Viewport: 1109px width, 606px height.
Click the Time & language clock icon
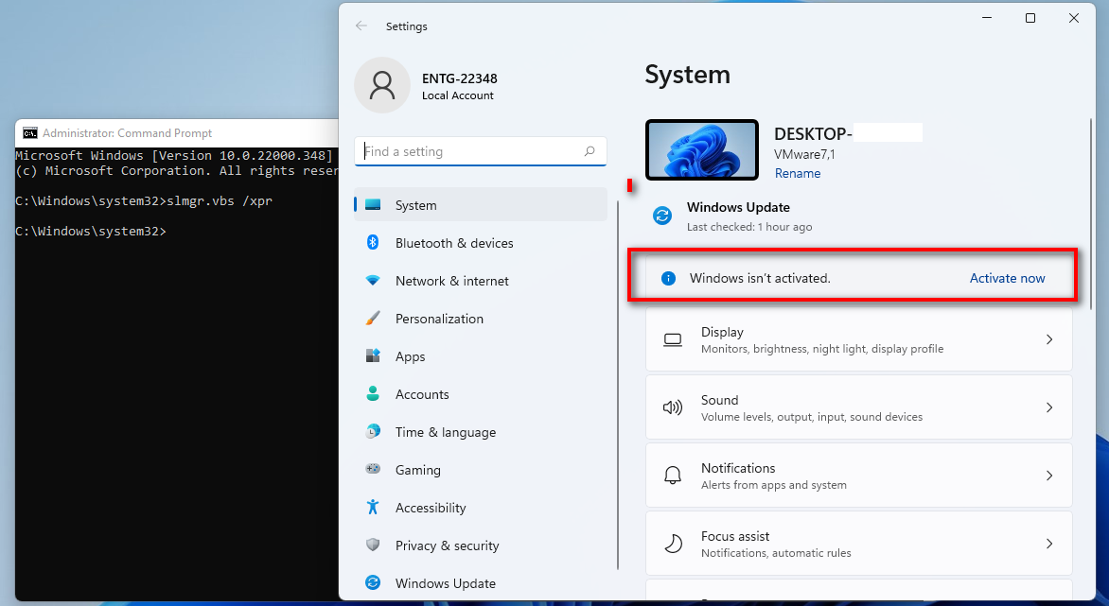[373, 431]
